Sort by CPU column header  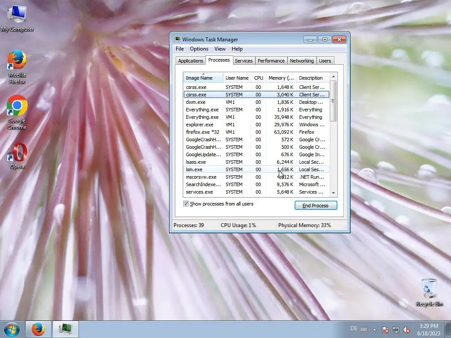(259, 78)
